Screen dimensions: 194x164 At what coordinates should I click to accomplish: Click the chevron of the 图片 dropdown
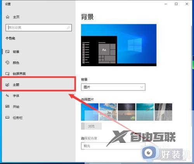coord(142,87)
